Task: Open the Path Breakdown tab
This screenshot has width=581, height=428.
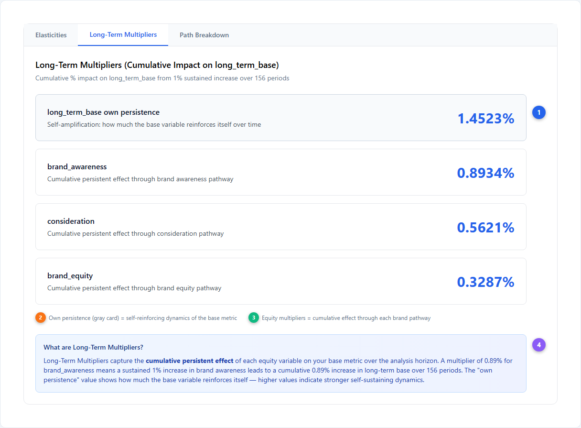Action: tap(204, 35)
